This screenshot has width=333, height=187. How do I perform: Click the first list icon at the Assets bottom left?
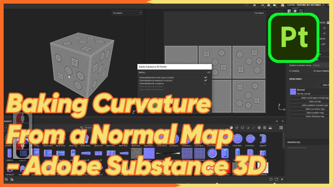pyautogui.click(x=6, y=179)
